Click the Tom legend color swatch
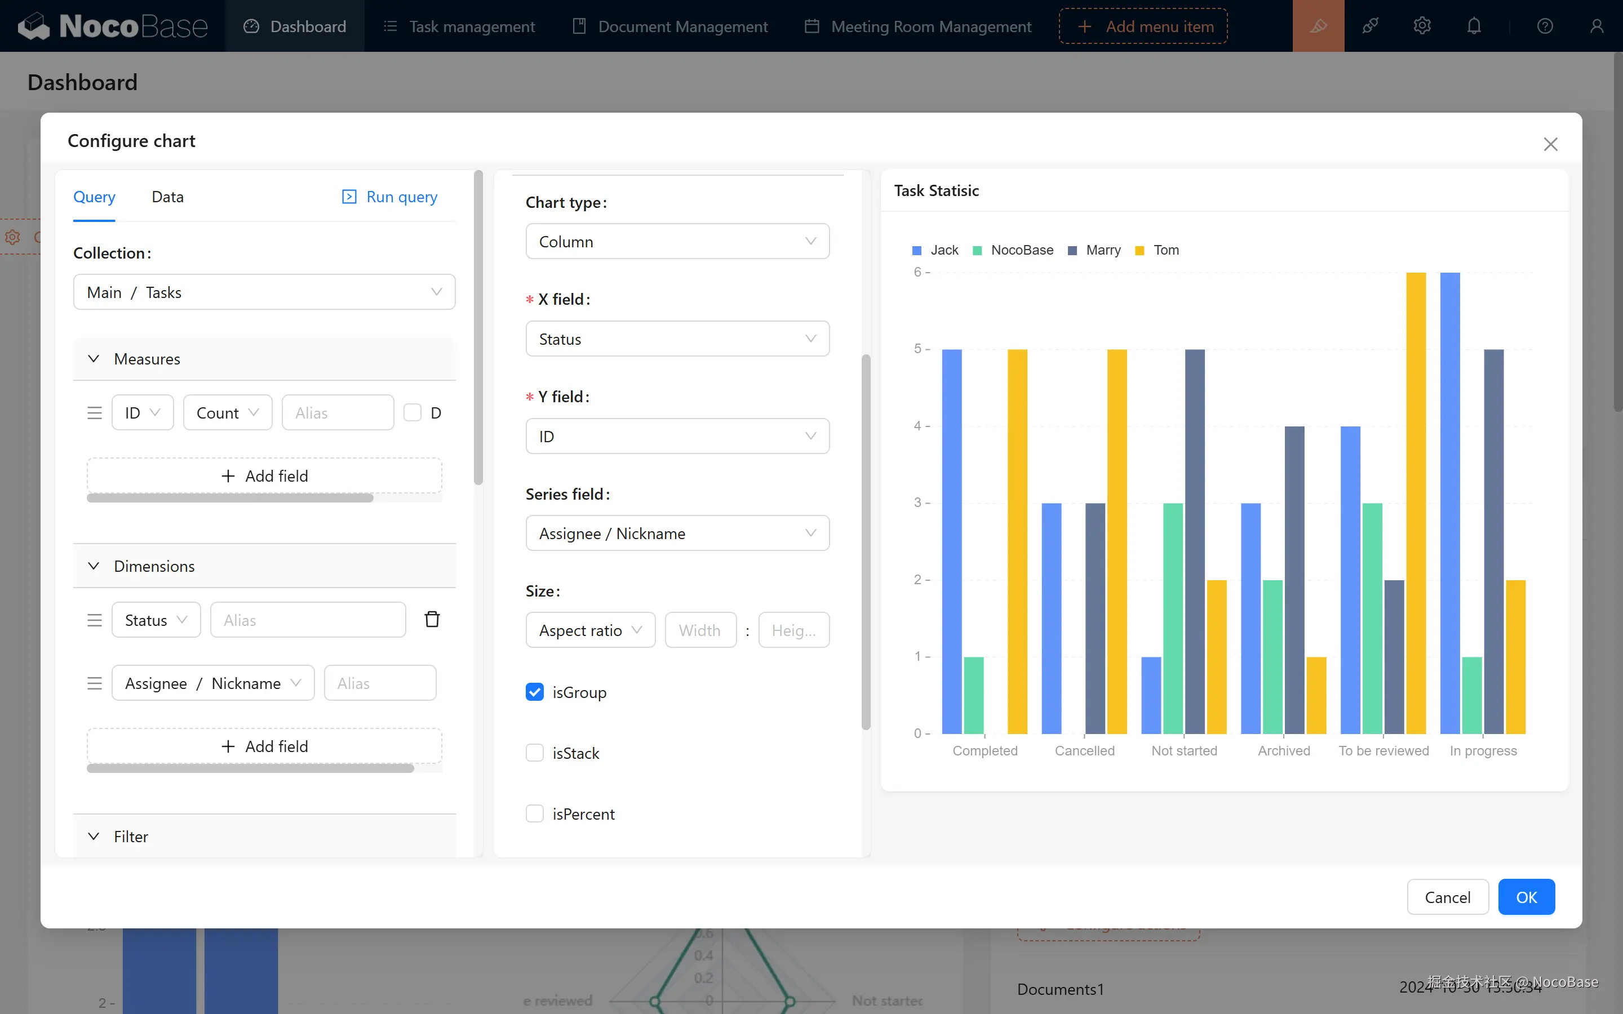Screen dimensions: 1623x1014 click(1139, 251)
